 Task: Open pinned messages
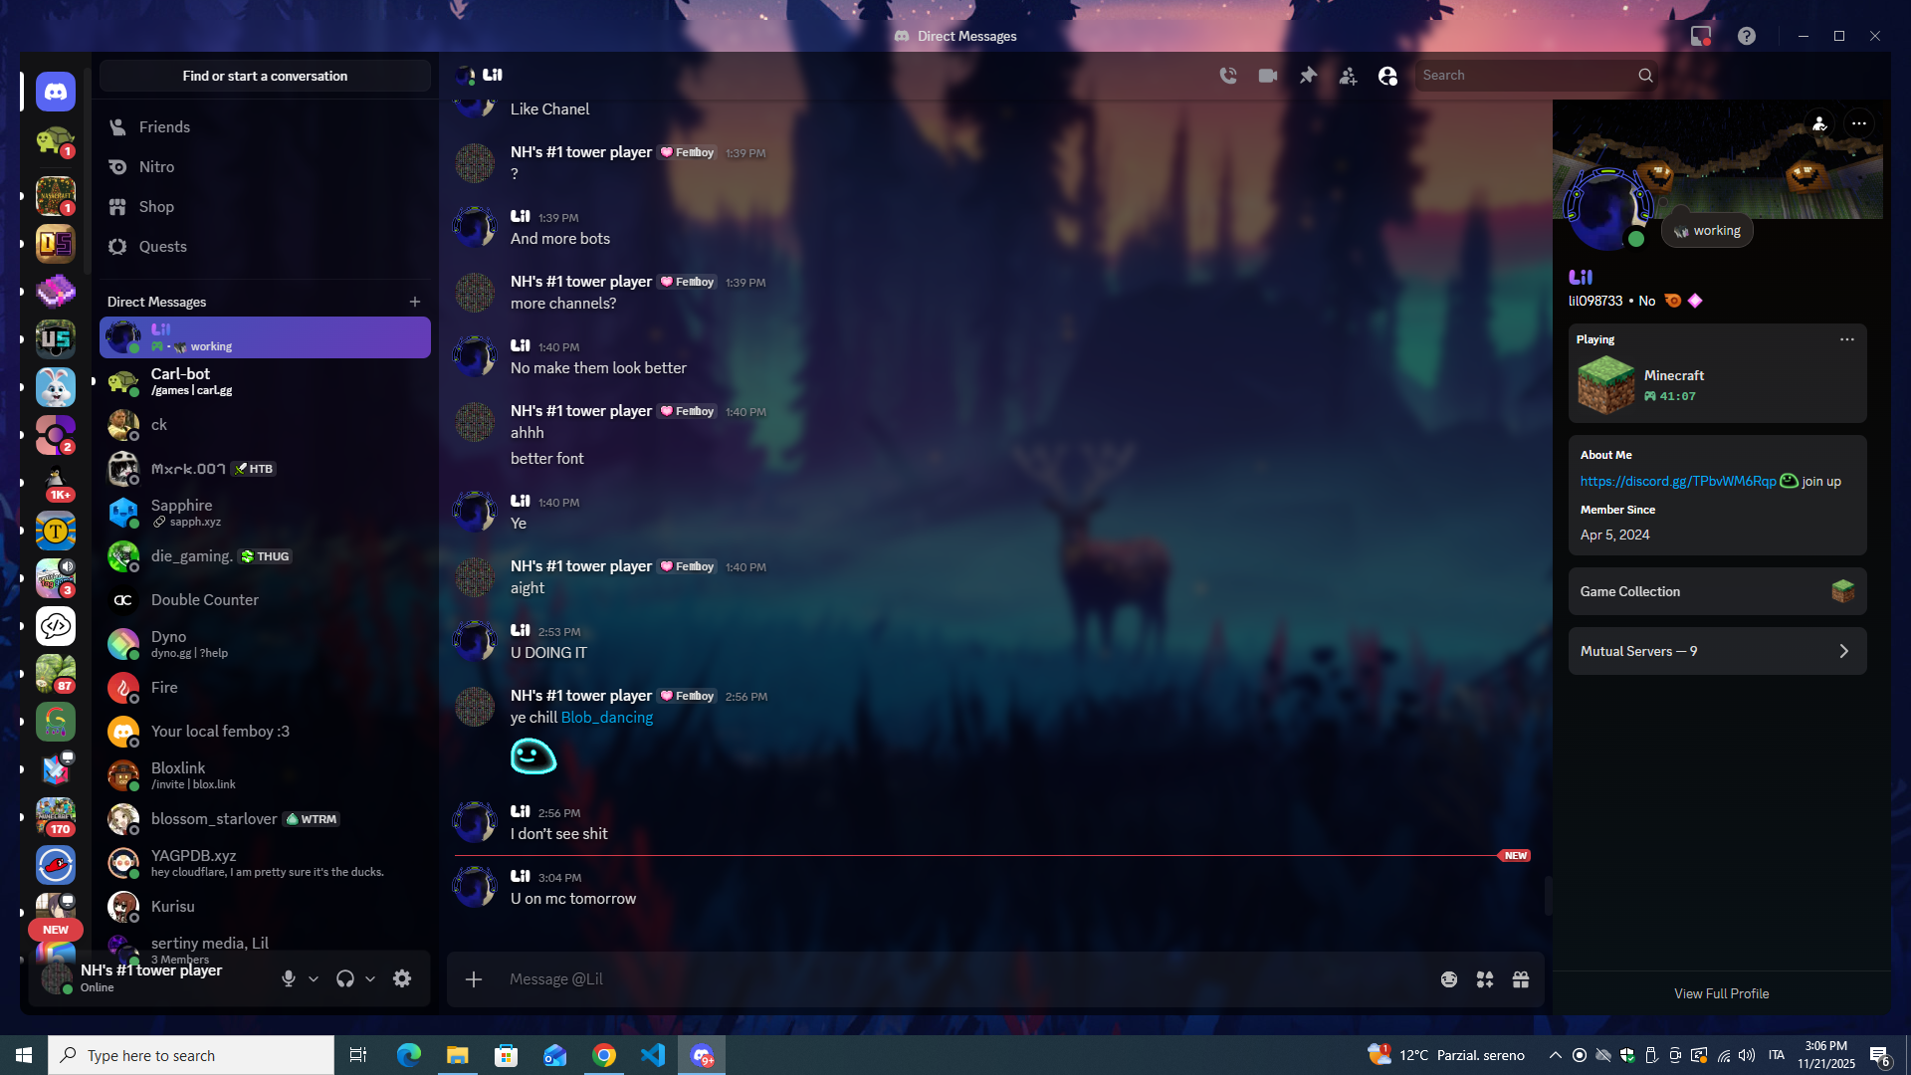tap(1308, 76)
